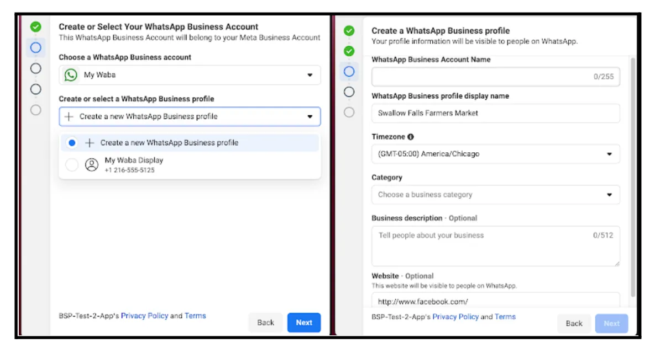The image size is (660, 353).
Task: Click the 'Business description · Optional' label
Action: [425, 218]
